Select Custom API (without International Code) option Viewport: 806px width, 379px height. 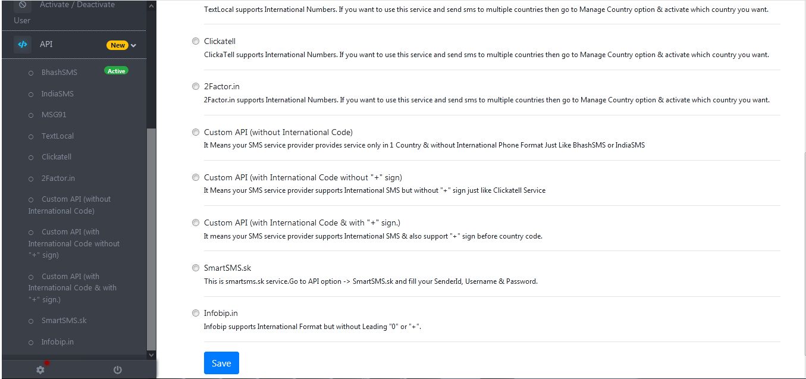tap(196, 132)
